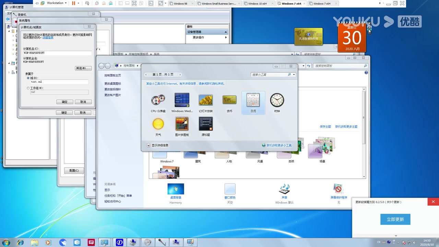Click theme list vertical scrollbar down arrow
Viewport: 439px width, 247px height.
click(x=364, y=176)
